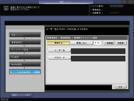Tap the ユーザー名 button
Image resolution: width=134 pixels, height=101 pixels.
[60, 50]
